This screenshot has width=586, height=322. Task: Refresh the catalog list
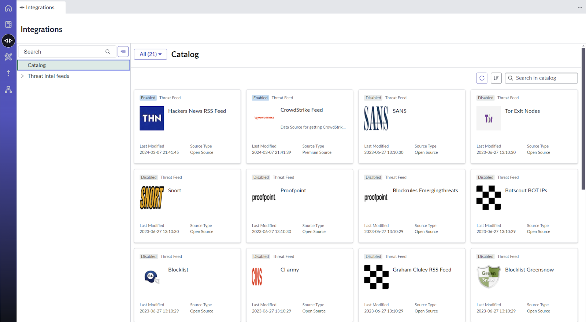[482, 78]
